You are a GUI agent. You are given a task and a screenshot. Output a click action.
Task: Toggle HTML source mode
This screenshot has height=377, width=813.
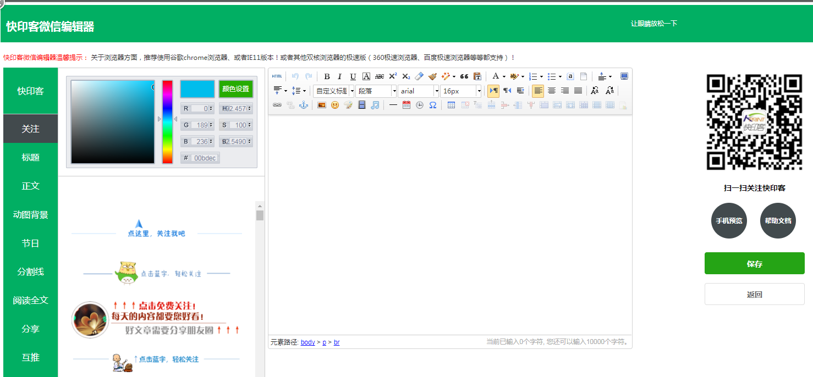277,76
